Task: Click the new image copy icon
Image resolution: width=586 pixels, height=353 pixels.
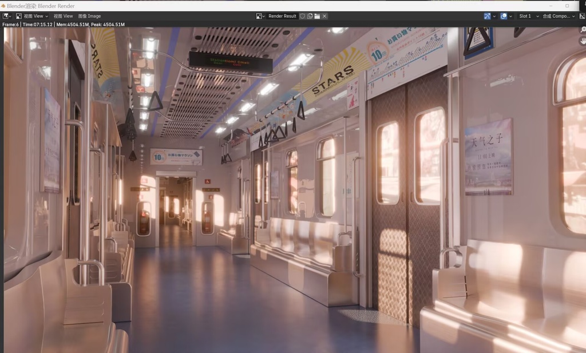Action: [x=310, y=16]
